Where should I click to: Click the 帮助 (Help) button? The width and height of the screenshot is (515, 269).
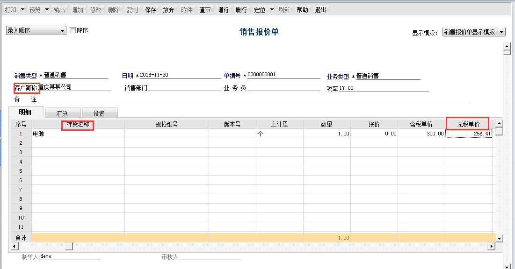click(x=302, y=9)
